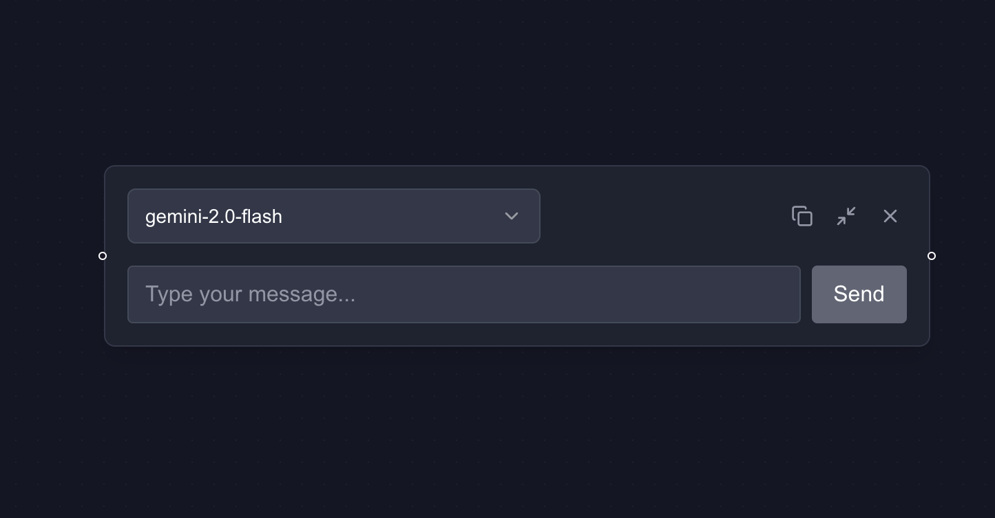The image size is (995, 518).
Task: Collapse the chat node with inward arrows icon
Action: [x=846, y=216]
